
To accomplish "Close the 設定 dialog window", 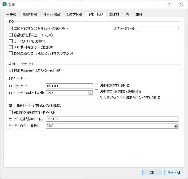I will (x=181, y=4).
